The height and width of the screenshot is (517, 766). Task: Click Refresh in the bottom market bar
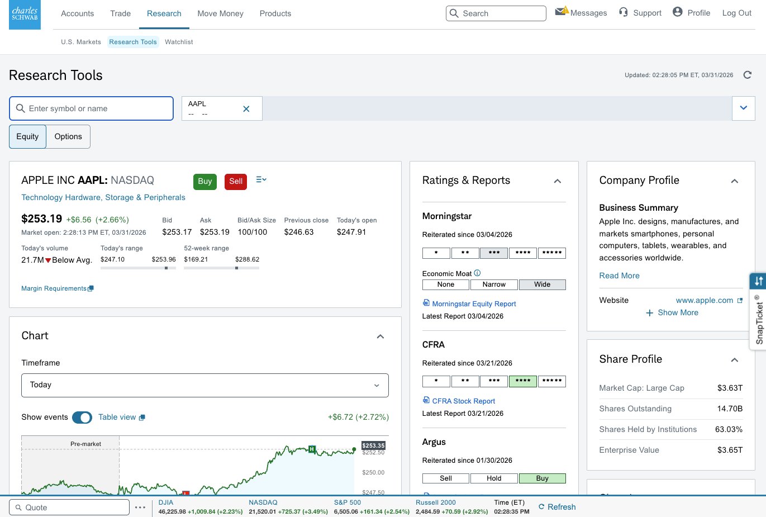pos(556,507)
